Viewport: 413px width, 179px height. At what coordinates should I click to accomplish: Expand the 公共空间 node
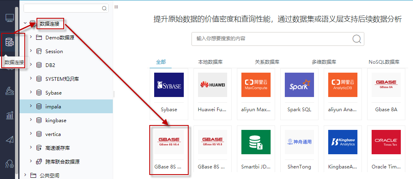pyautogui.click(x=25, y=175)
